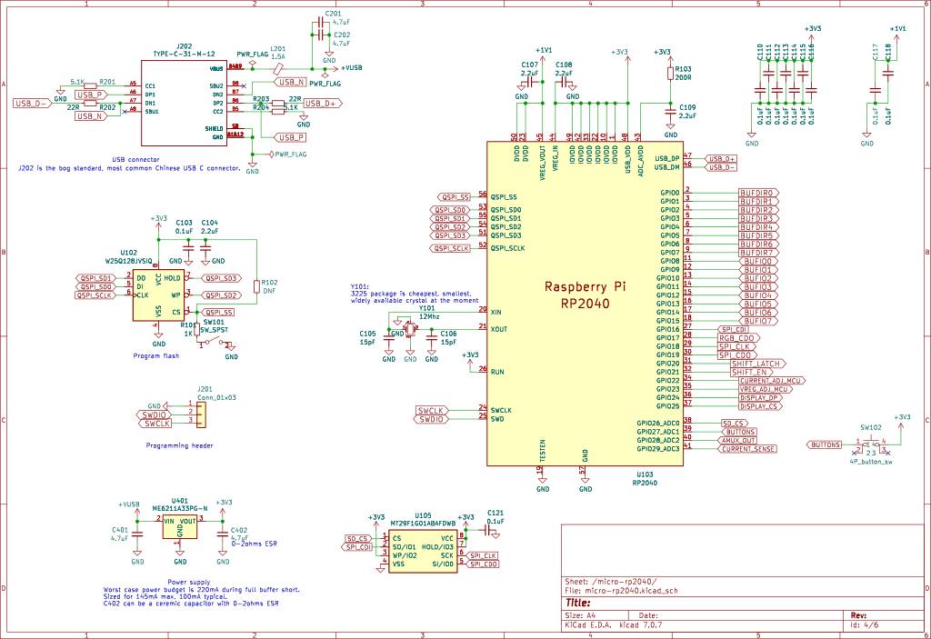Select the BUFDIR3 net label

click(757, 218)
